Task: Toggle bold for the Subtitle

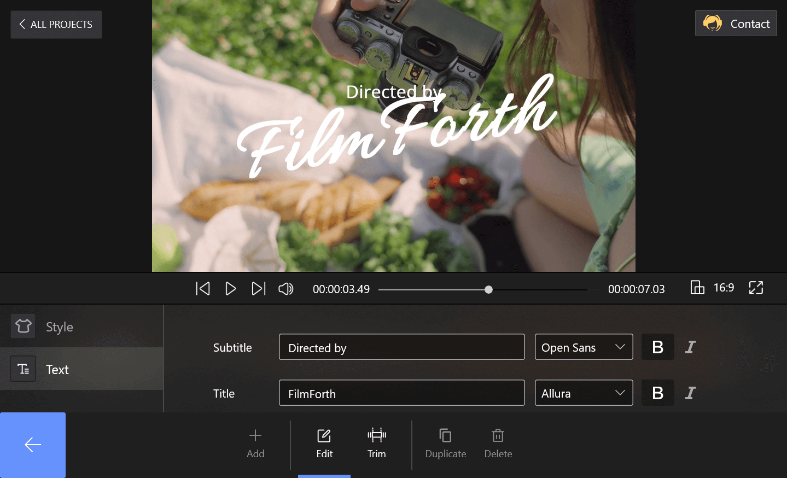Action: [658, 347]
